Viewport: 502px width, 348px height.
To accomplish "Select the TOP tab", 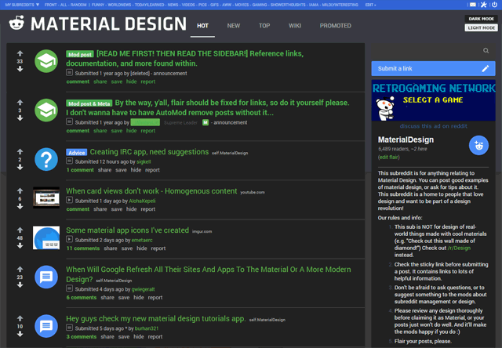I will (x=264, y=26).
